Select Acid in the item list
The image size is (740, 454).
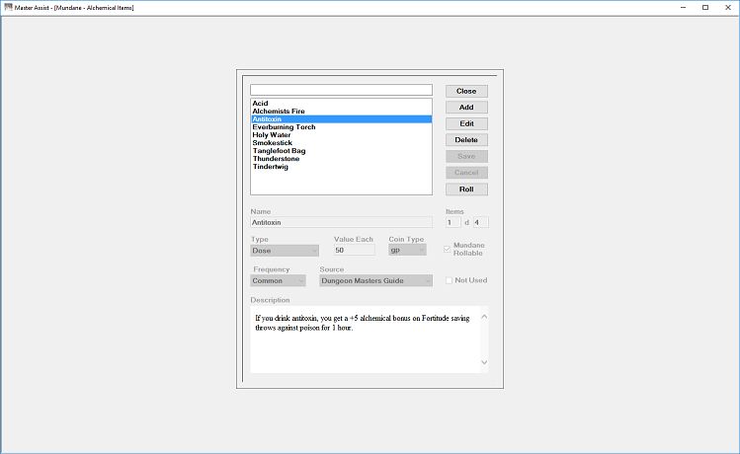pyautogui.click(x=341, y=104)
